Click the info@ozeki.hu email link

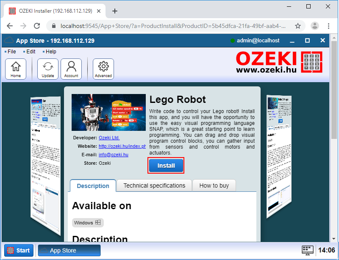tap(114, 155)
